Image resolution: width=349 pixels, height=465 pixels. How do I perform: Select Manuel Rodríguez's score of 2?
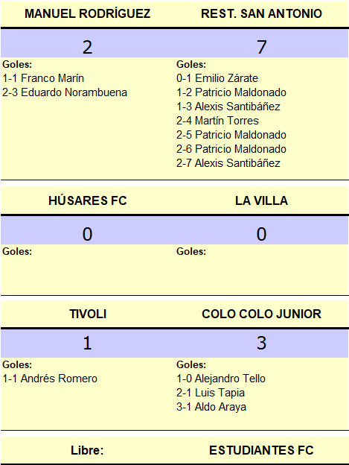point(87,47)
